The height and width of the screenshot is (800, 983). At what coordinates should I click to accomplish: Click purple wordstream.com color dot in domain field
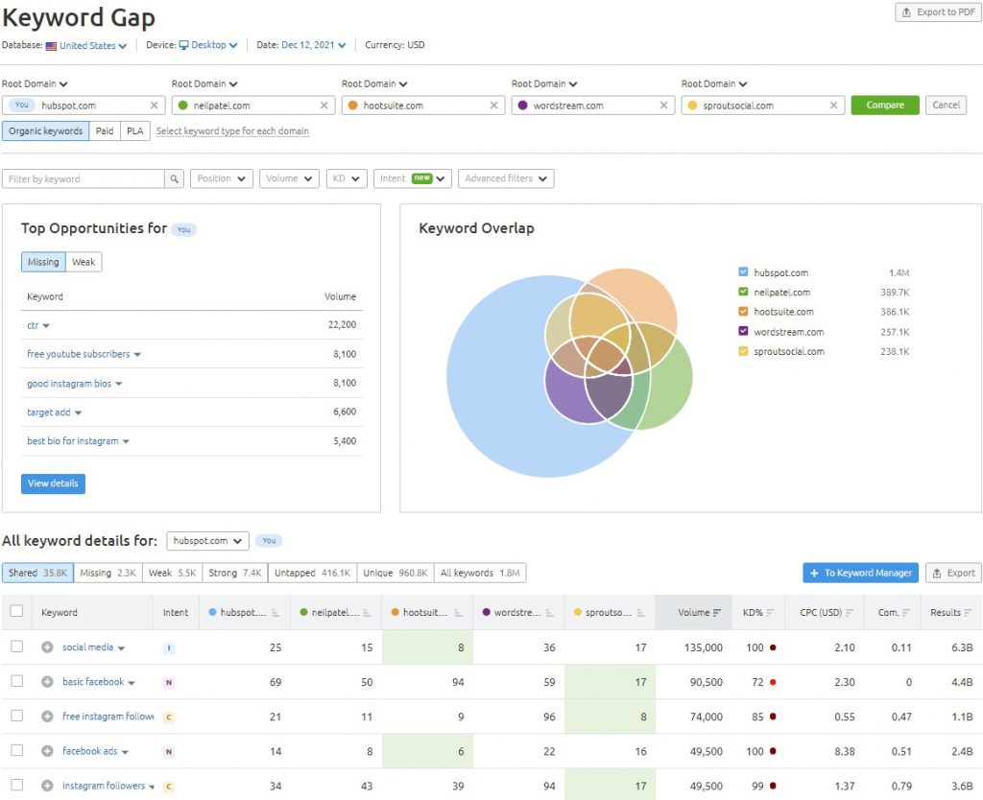[523, 106]
